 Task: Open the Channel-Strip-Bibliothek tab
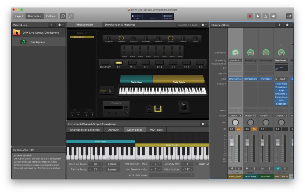[85, 130]
